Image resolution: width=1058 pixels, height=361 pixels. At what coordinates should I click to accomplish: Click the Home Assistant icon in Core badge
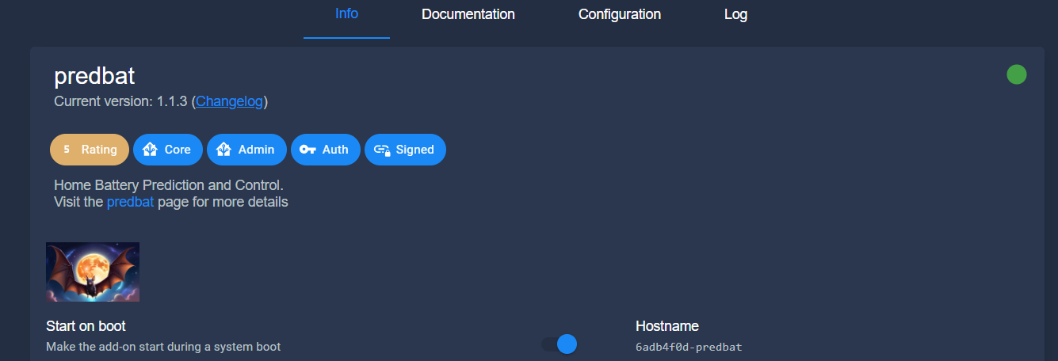(x=150, y=150)
